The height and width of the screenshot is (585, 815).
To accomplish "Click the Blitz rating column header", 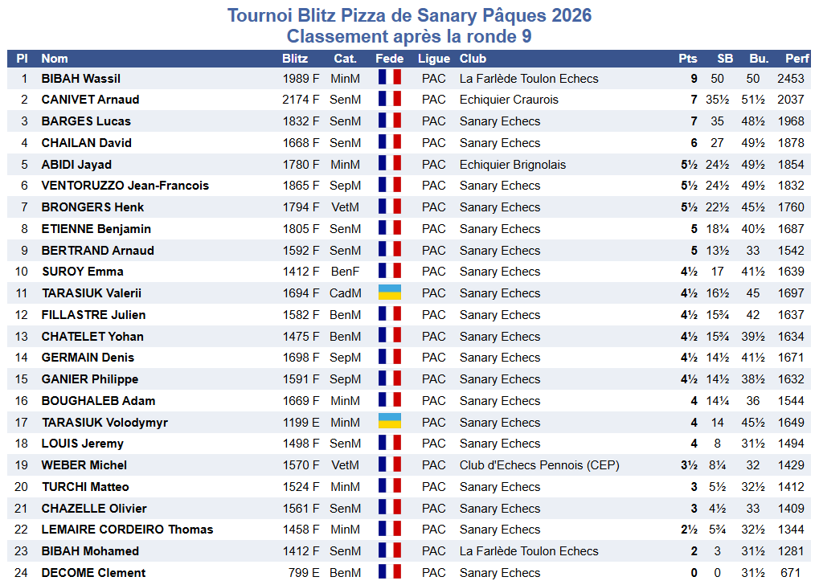I will click(295, 59).
